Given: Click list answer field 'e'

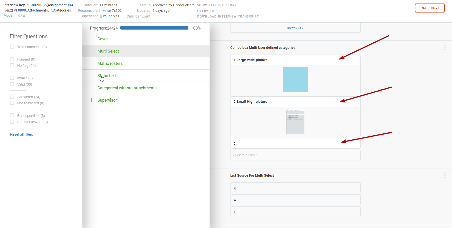Looking at the screenshot, I should pos(295,212).
